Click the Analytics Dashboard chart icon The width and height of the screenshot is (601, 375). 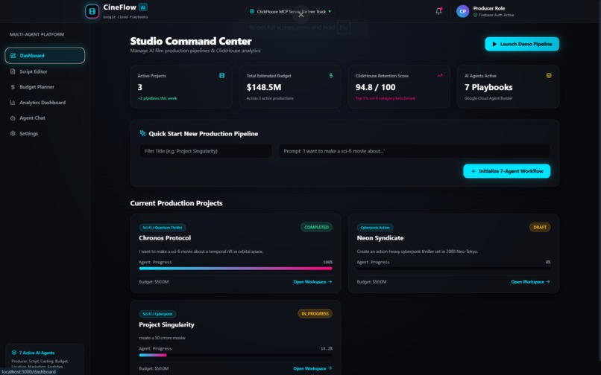tap(13, 103)
